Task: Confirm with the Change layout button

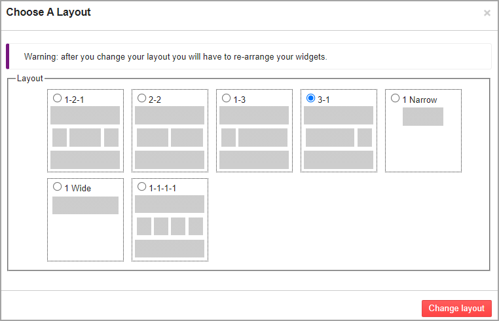Action: (x=456, y=309)
